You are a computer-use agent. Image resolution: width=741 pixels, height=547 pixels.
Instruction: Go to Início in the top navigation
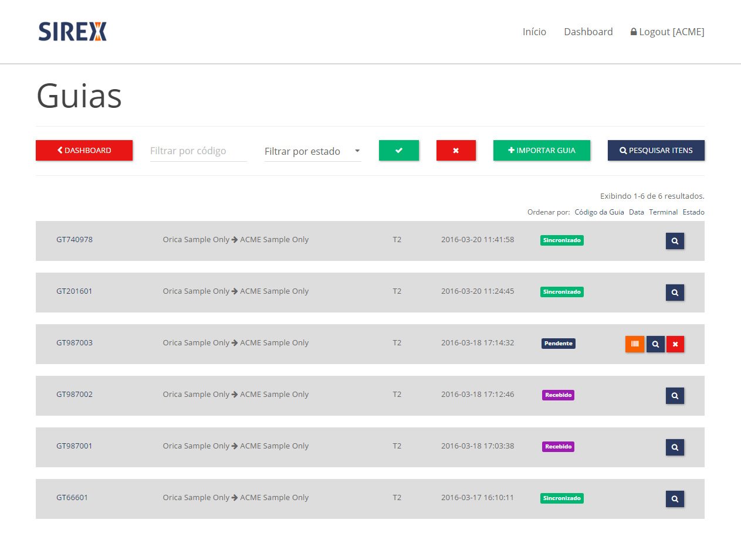(534, 32)
